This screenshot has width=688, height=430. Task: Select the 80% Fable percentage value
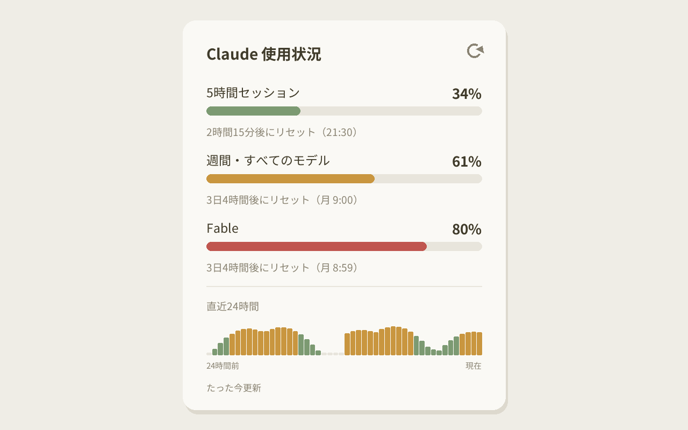click(x=467, y=230)
